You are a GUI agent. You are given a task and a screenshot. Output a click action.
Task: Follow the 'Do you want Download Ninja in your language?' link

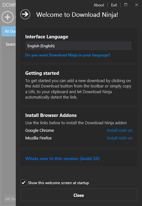pyautogui.click(x=68, y=55)
